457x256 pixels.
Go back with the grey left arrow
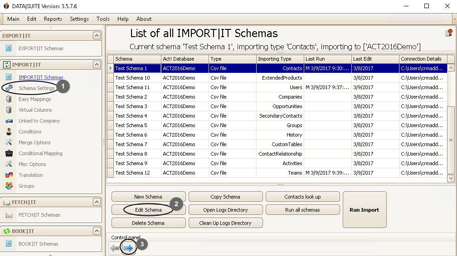click(x=115, y=248)
